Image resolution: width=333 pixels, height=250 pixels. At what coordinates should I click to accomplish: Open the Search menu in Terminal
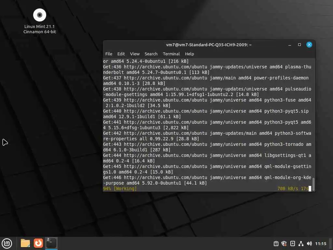click(x=151, y=54)
